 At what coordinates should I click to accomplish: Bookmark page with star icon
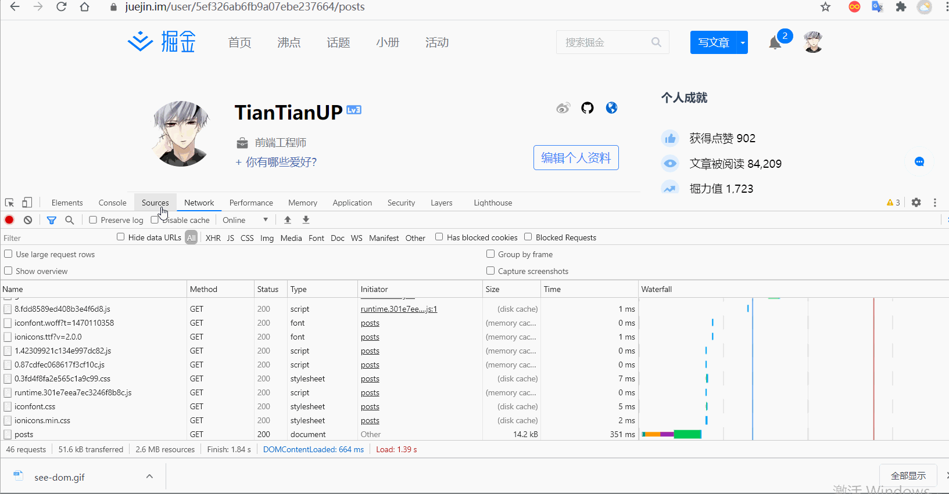click(825, 7)
